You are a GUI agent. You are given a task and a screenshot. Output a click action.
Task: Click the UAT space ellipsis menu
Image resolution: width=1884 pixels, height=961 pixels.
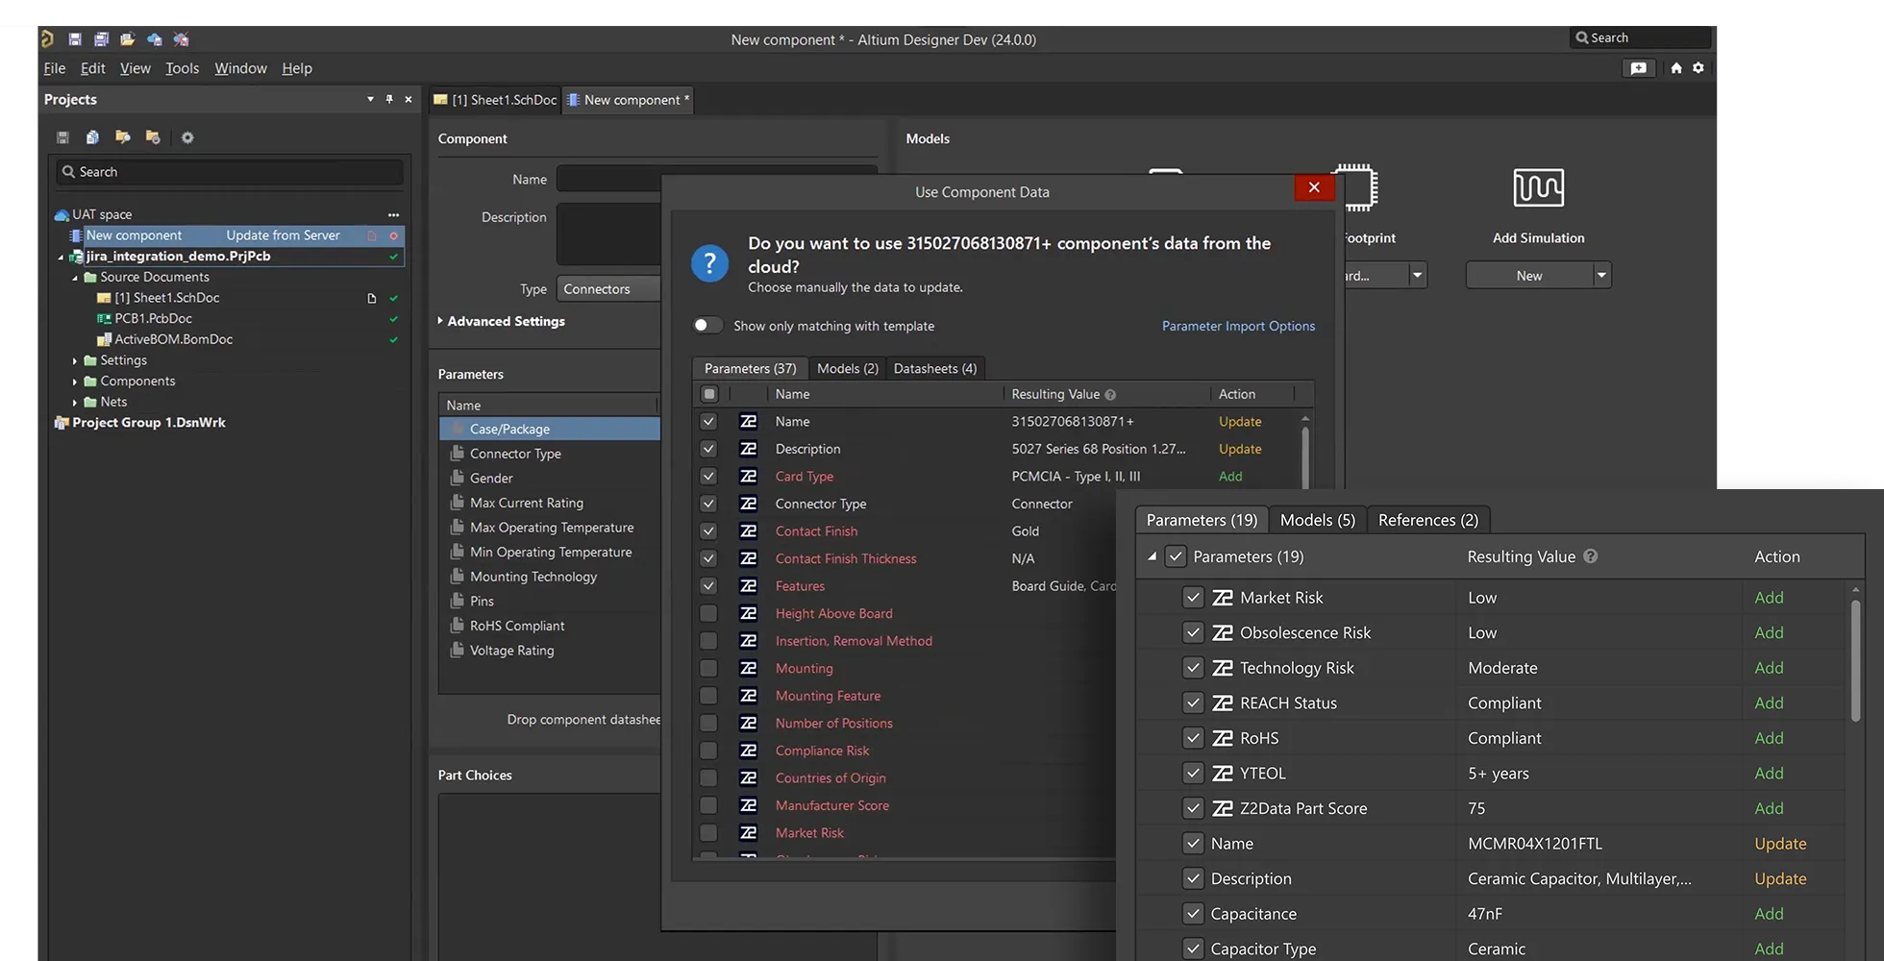click(393, 214)
